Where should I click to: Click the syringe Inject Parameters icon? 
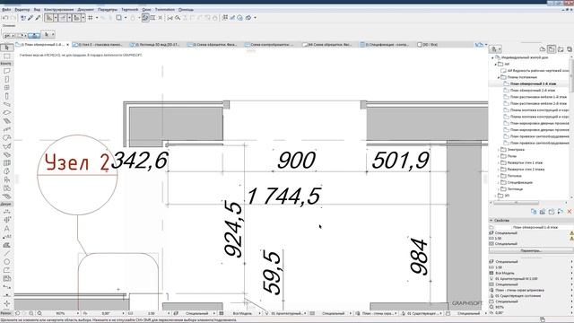(x=38, y=18)
